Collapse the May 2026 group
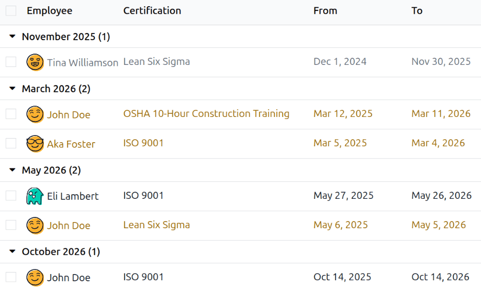The image size is (481, 289). coord(13,170)
